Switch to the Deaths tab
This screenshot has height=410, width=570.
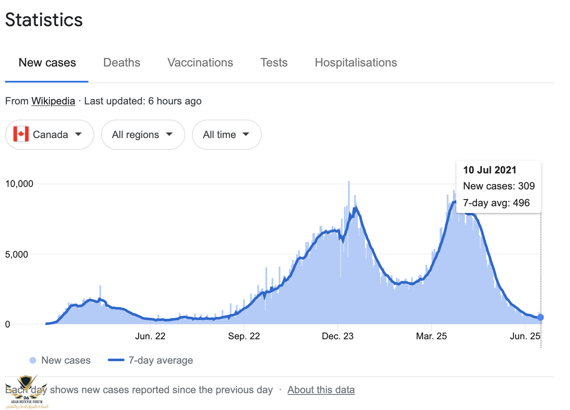click(x=122, y=63)
